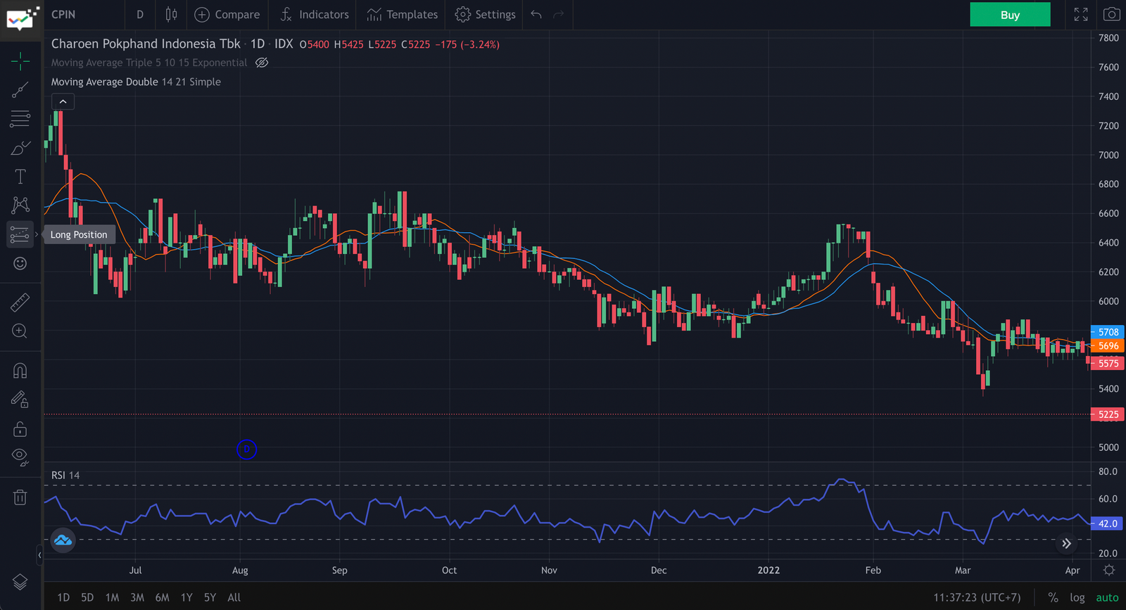Toggle log scale on price axis
Screen dimensions: 1126x610
(x=1077, y=597)
